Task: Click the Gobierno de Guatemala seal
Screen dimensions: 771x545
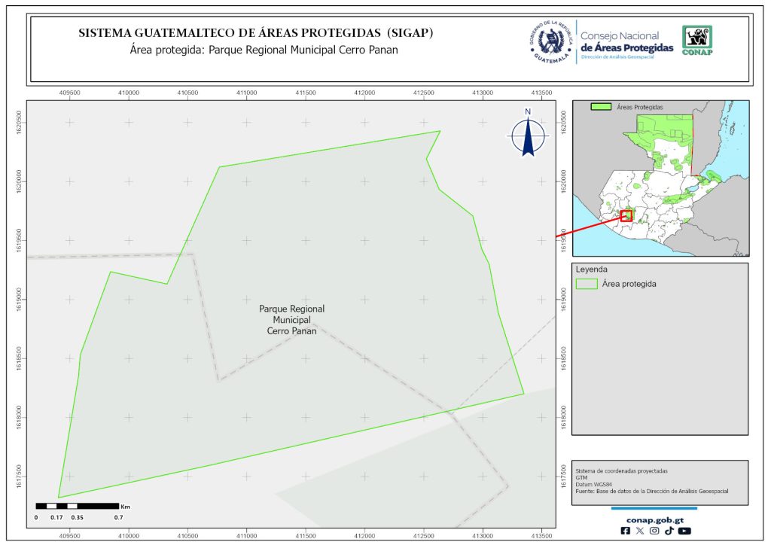Action: pos(551,42)
